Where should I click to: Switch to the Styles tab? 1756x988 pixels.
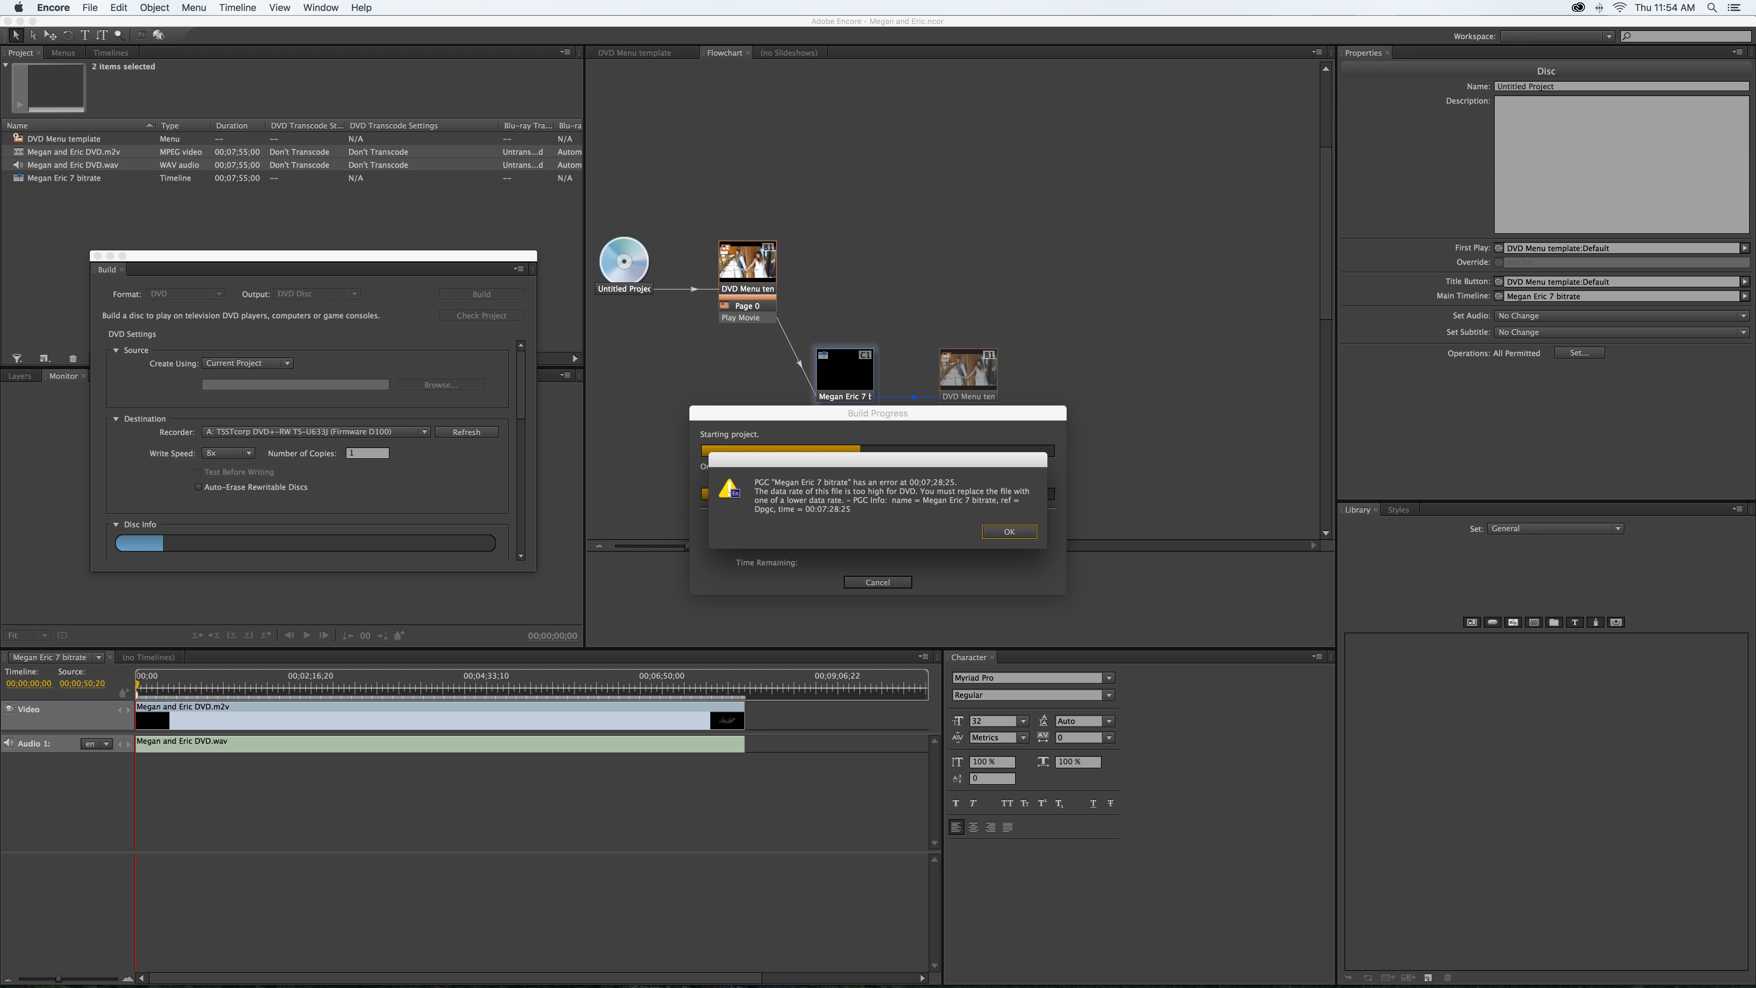pos(1398,509)
